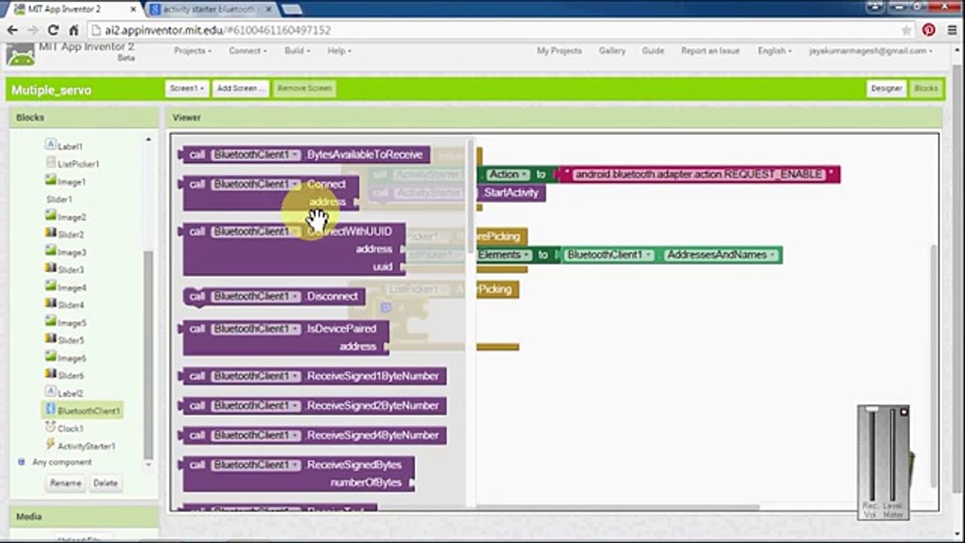Click the browser home icon
This screenshot has width=965, height=543.
coord(73,30)
